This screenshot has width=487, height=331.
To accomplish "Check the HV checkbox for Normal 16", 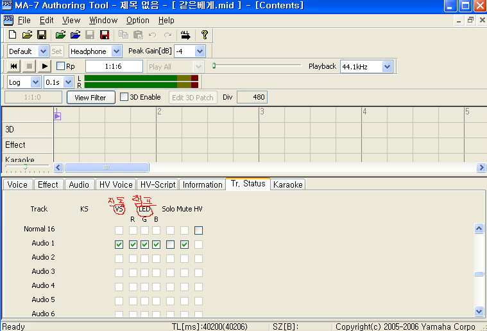I will 198,230.
